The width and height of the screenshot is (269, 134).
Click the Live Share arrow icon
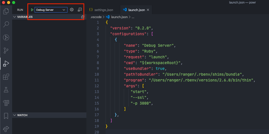pyautogui.click(x=6, y=129)
